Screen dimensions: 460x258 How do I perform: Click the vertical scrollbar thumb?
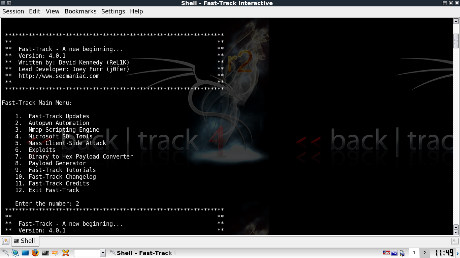(x=456, y=41)
